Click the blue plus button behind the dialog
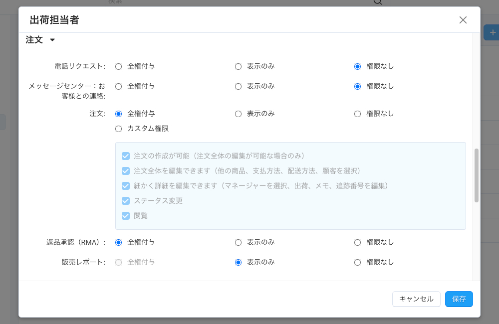499x324 pixels. (492, 32)
